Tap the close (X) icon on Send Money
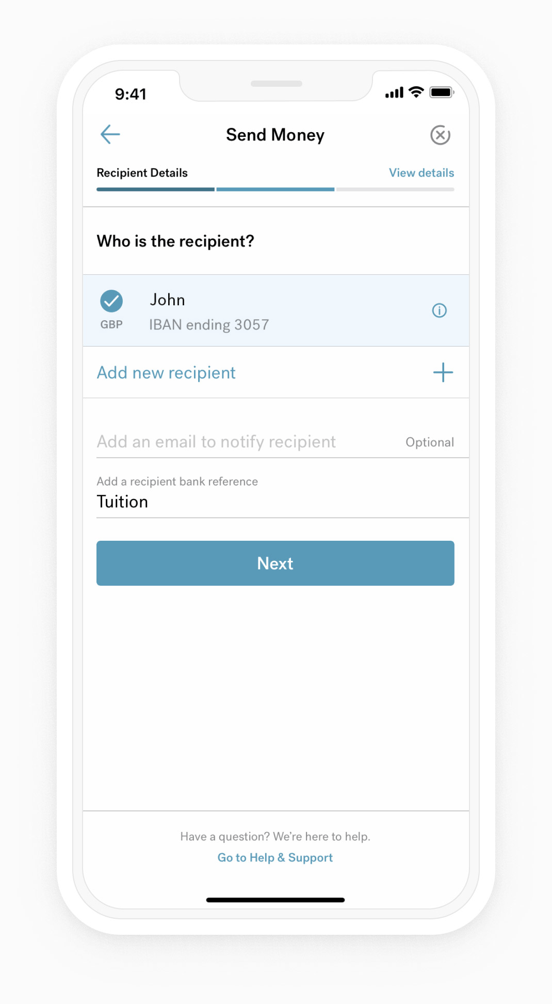552x1004 pixels. [440, 135]
